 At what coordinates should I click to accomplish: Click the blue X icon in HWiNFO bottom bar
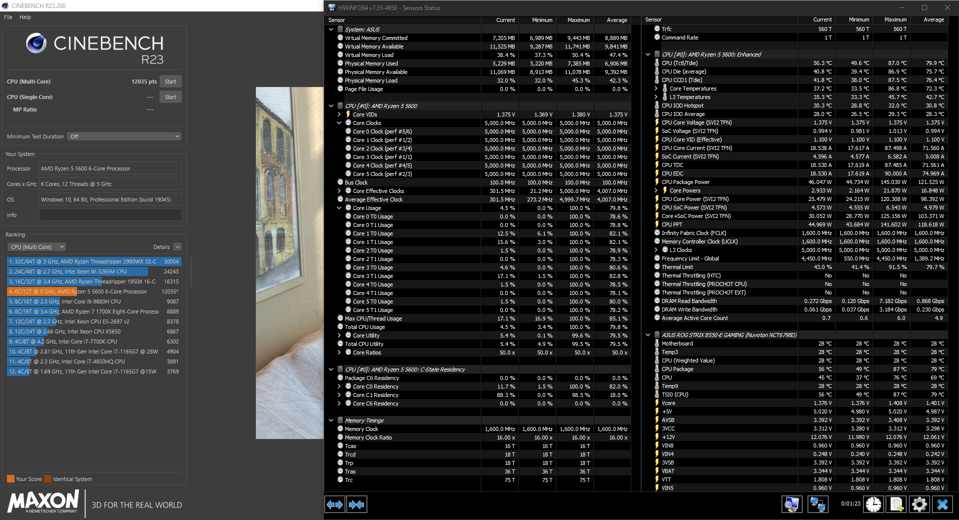pos(943,504)
